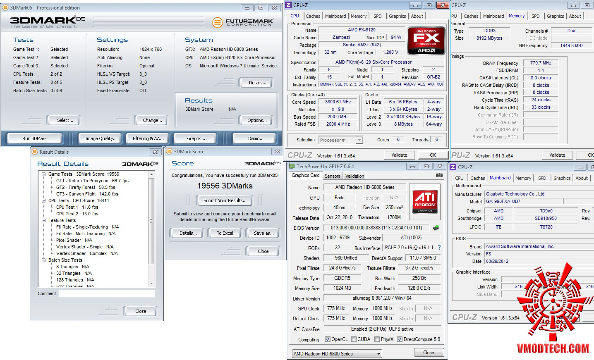Launch the Demo in 3DMark05
Screen dimensions: 594x360
pyautogui.click(x=256, y=138)
